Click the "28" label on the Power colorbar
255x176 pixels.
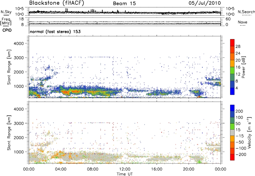(x=238, y=46)
